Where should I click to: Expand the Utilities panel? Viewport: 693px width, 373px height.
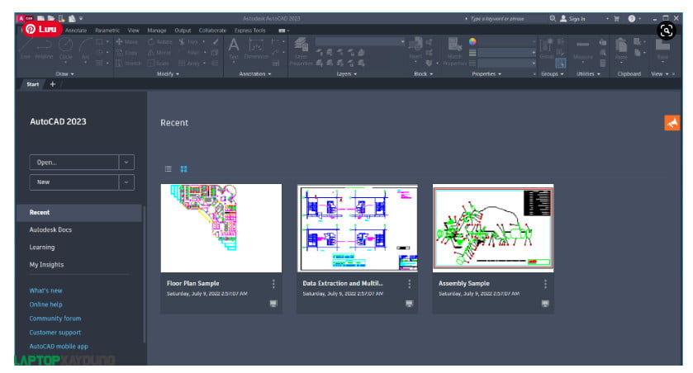coord(588,74)
